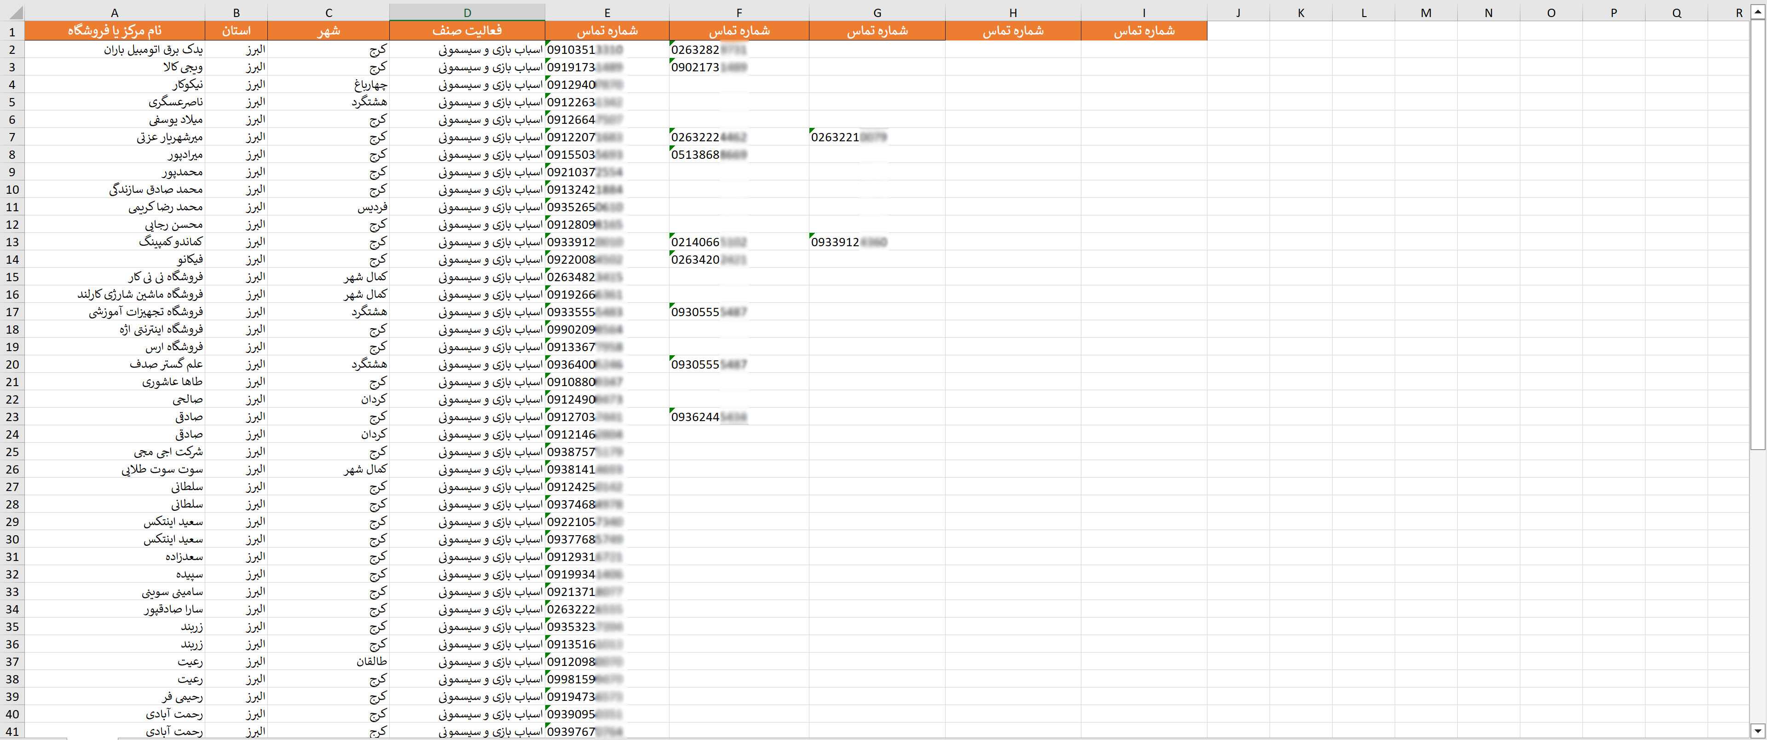Select phone cell starting 0263420 in row 14
Screen dimensions: 1767x740
(739, 259)
